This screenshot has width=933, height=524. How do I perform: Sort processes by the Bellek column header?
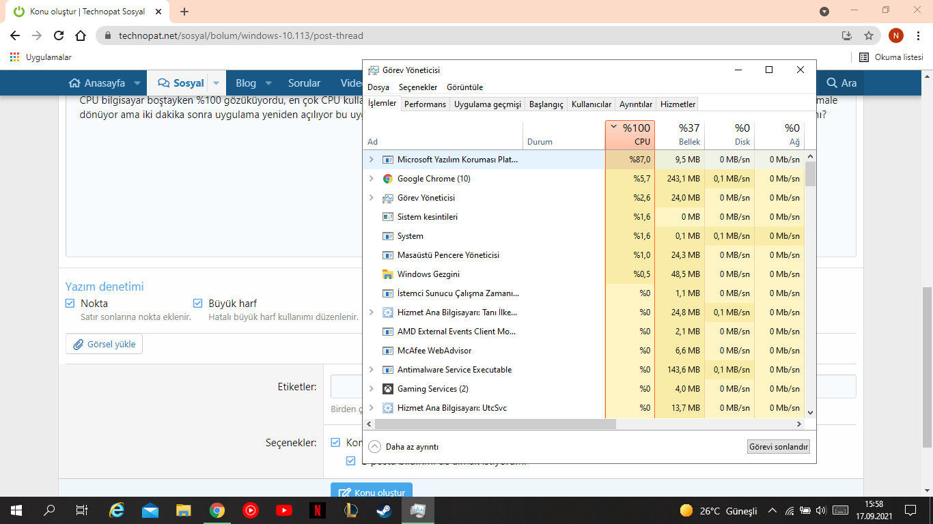[x=680, y=134]
